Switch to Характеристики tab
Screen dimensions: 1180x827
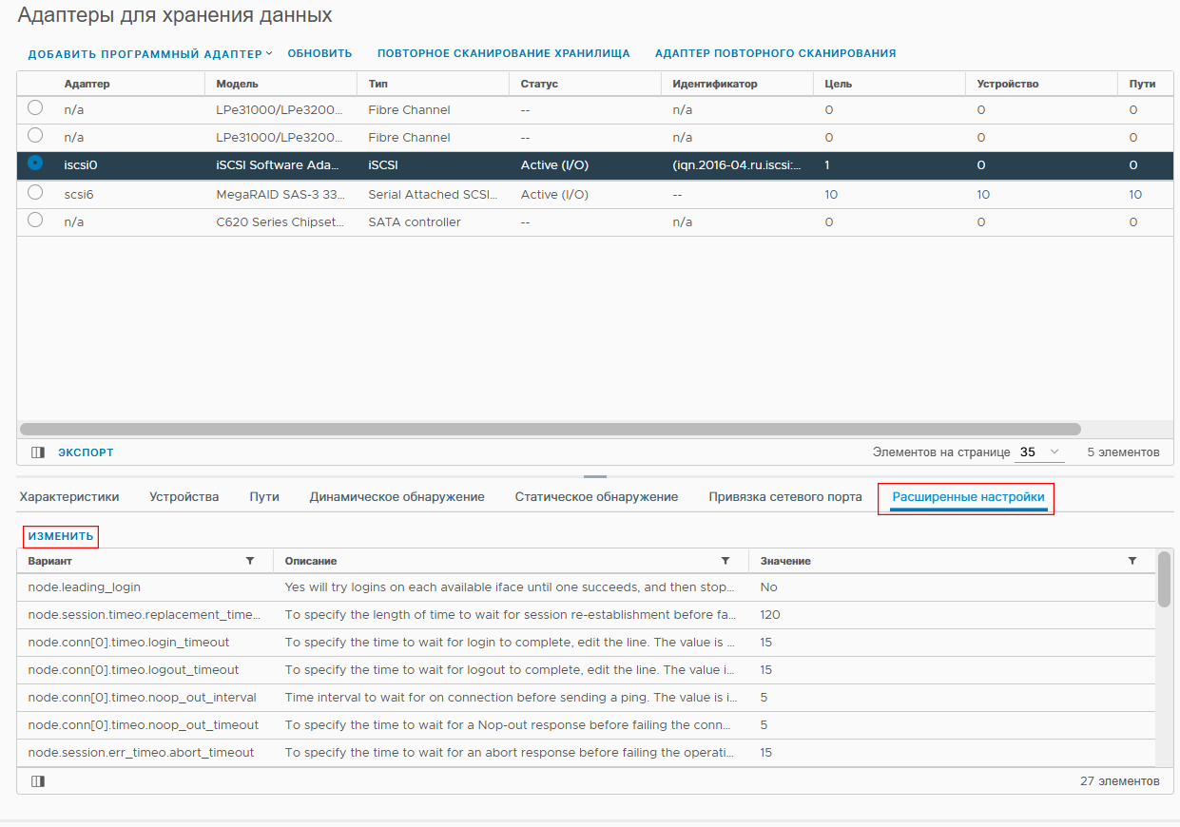69,497
